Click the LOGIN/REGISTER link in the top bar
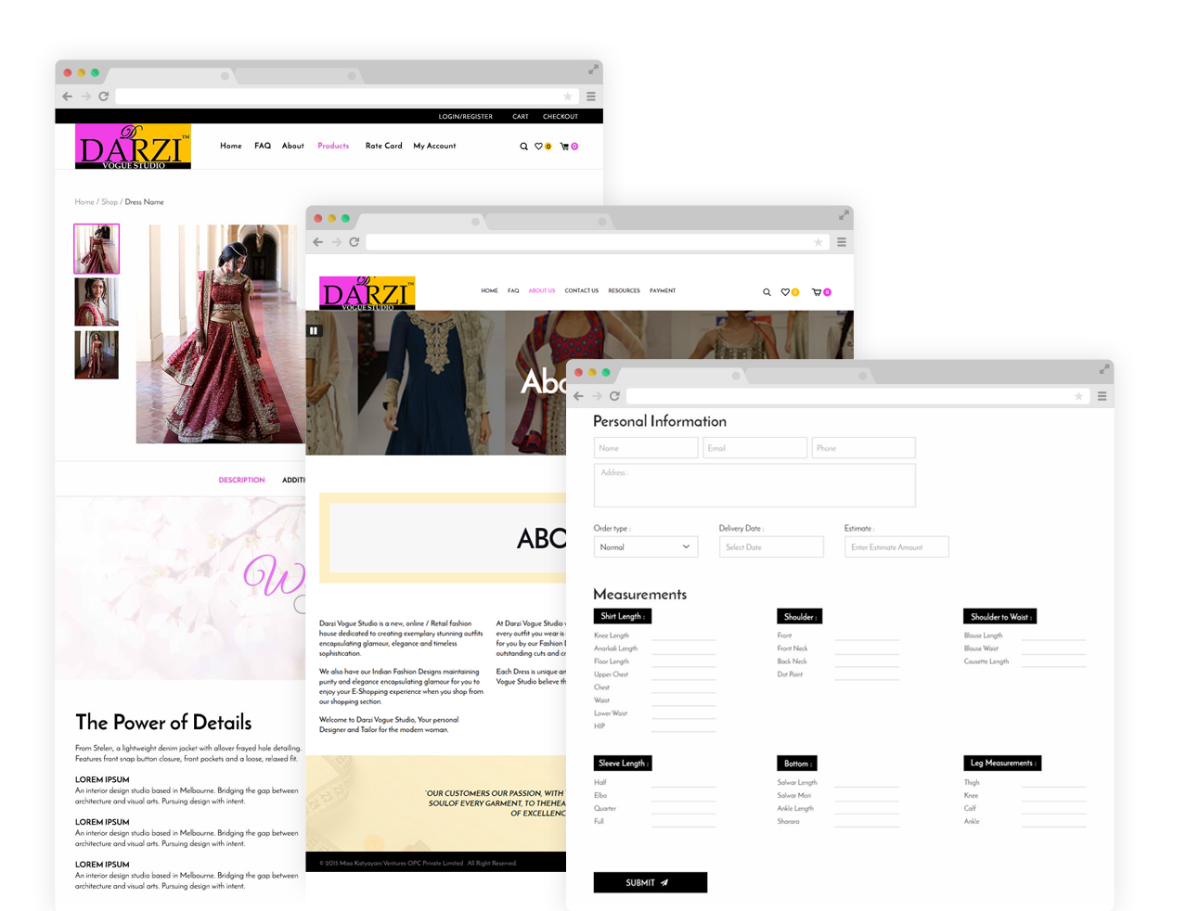Image resolution: width=1186 pixels, height=911 pixels. (x=465, y=117)
